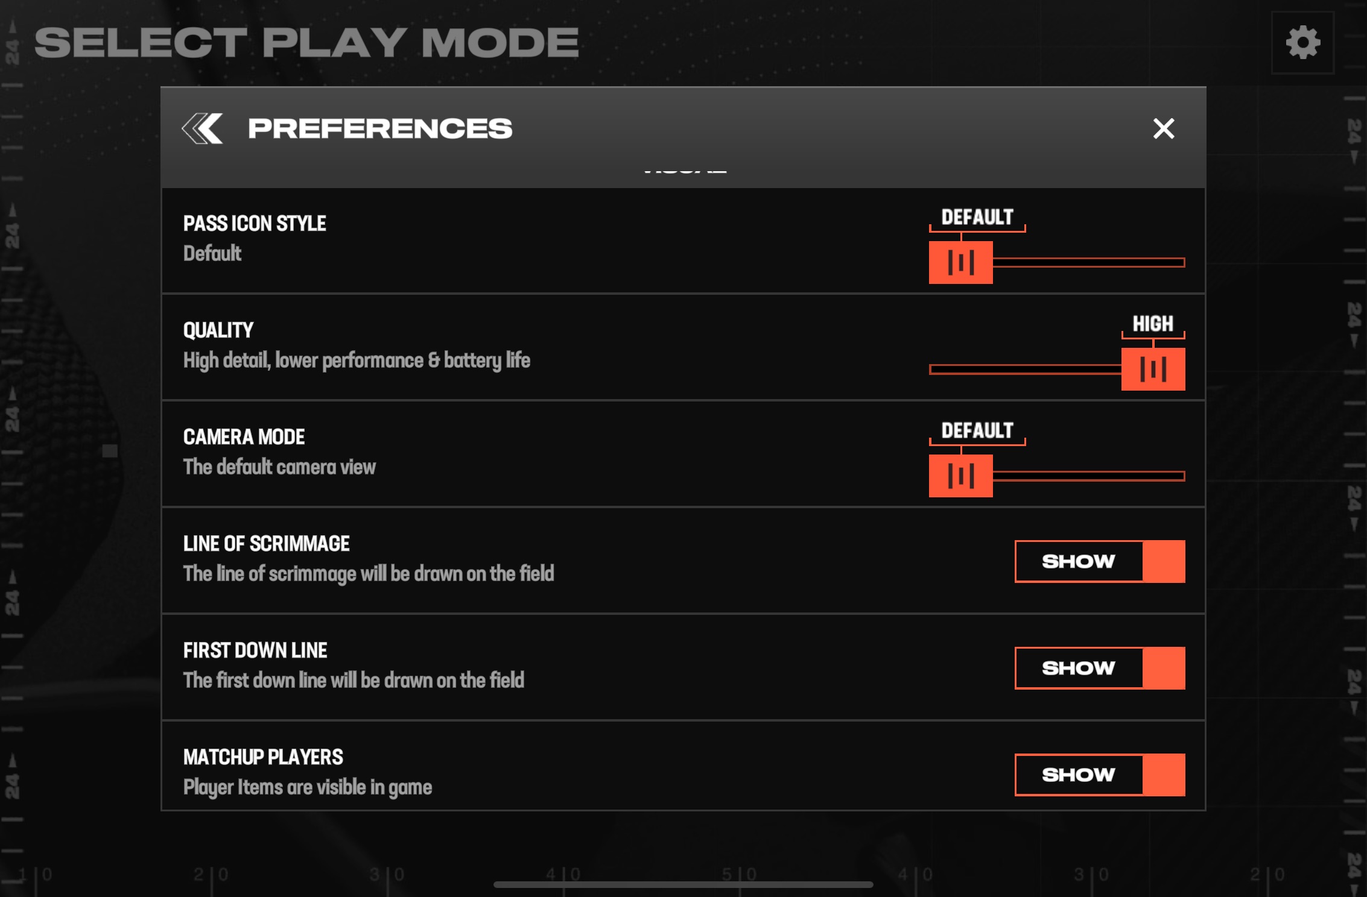This screenshot has height=897, width=1367.
Task: Click the Line of Scrimmage label
Action: click(266, 544)
